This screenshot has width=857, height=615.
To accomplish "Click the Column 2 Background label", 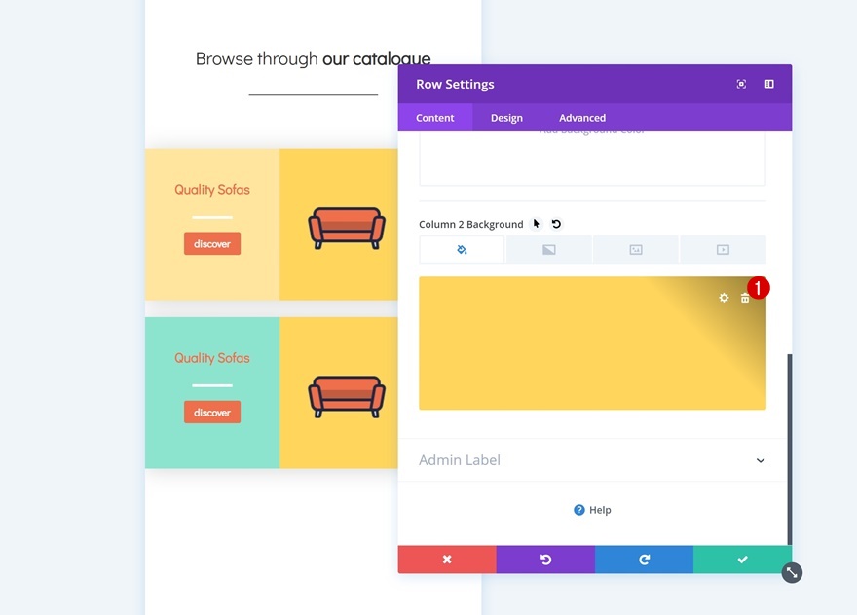I will (470, 224).
